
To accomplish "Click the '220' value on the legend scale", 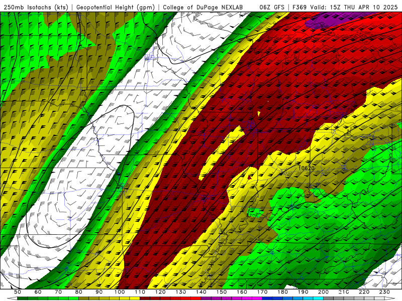I will pos(364,292).
